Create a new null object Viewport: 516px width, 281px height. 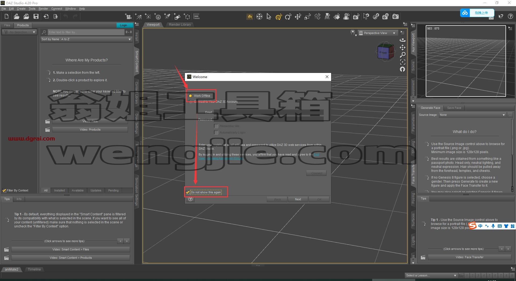point(187,17)
